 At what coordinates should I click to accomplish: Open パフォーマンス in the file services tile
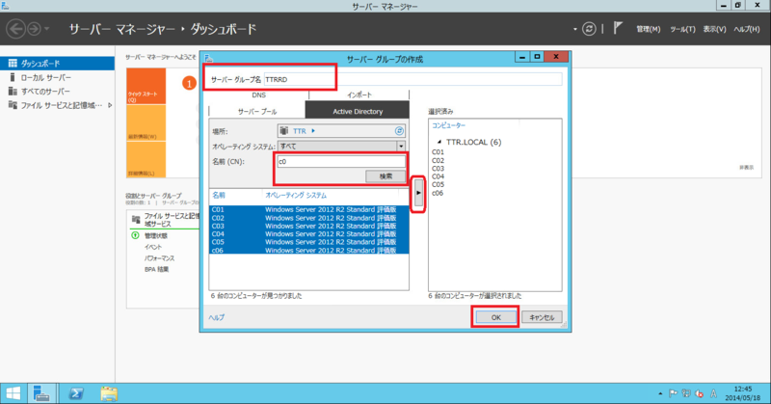tap(159, 258)
